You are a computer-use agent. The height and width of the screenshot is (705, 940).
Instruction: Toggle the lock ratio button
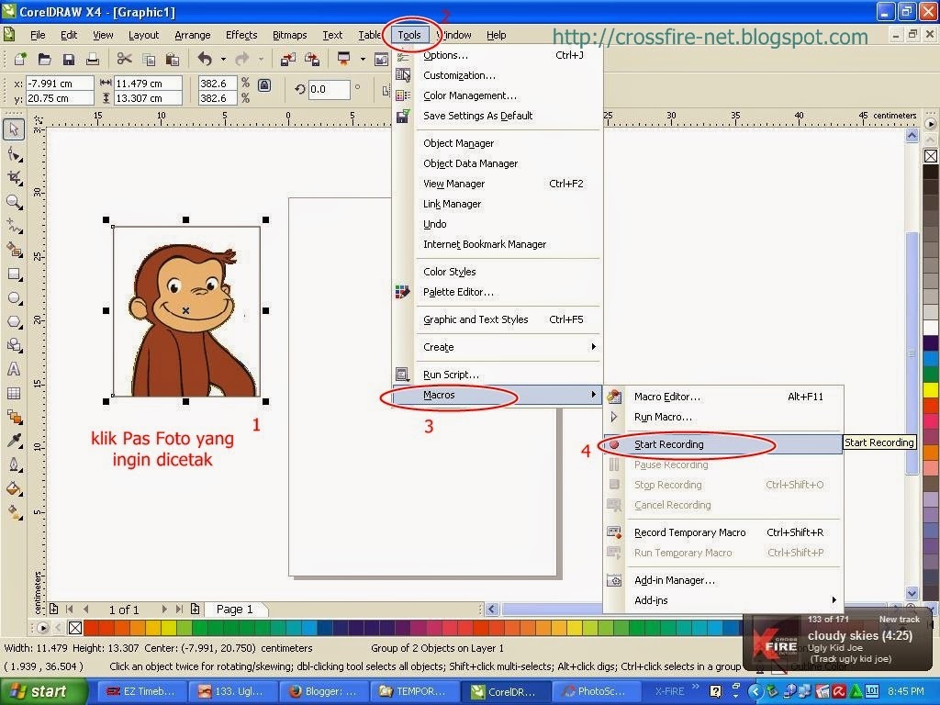[263, 85]
